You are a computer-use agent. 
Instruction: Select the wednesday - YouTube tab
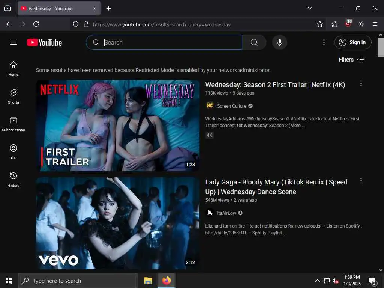pyautogui.click(x=59, y=9)
